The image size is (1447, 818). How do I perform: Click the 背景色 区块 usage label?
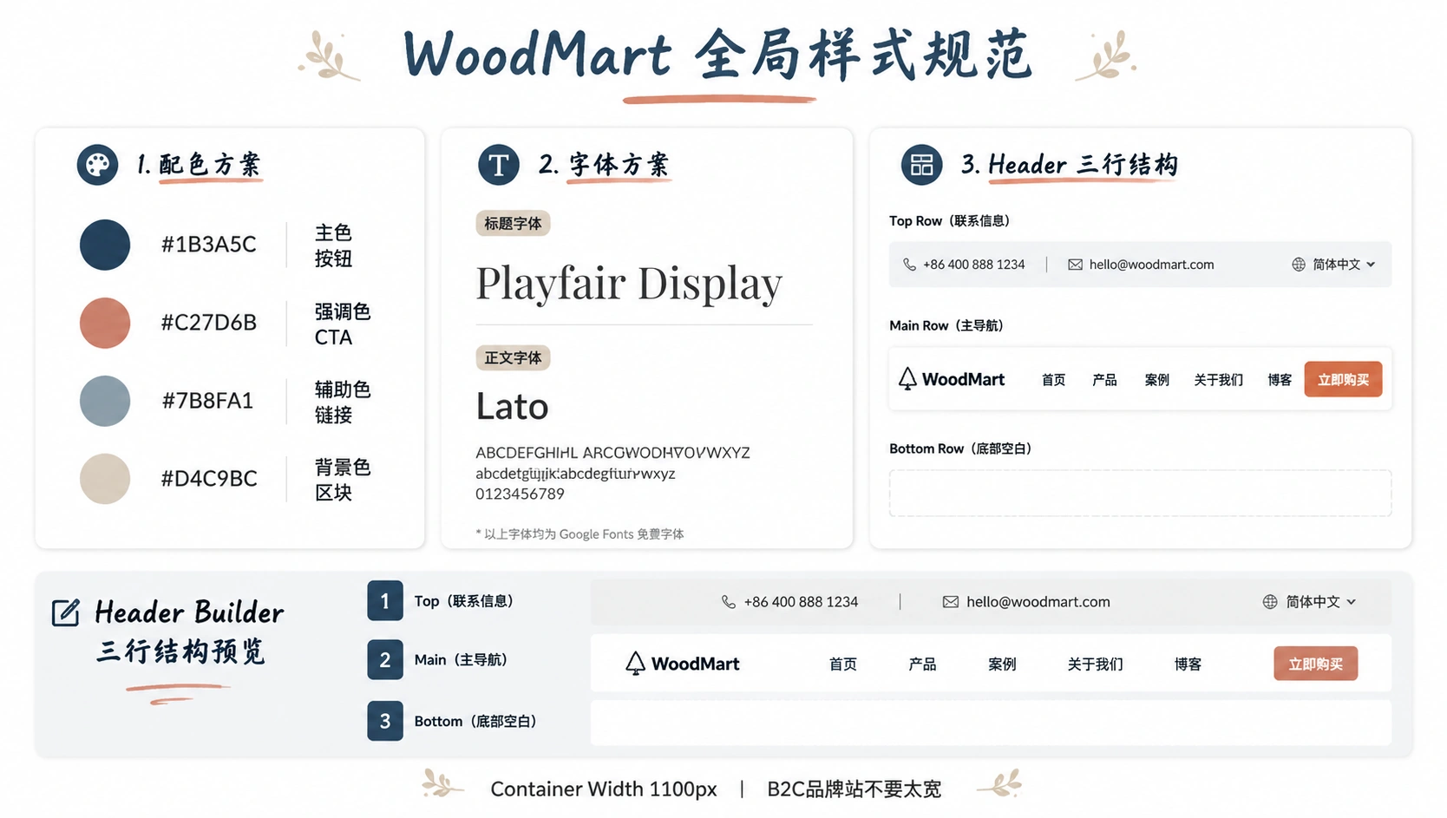click(343, 480)
